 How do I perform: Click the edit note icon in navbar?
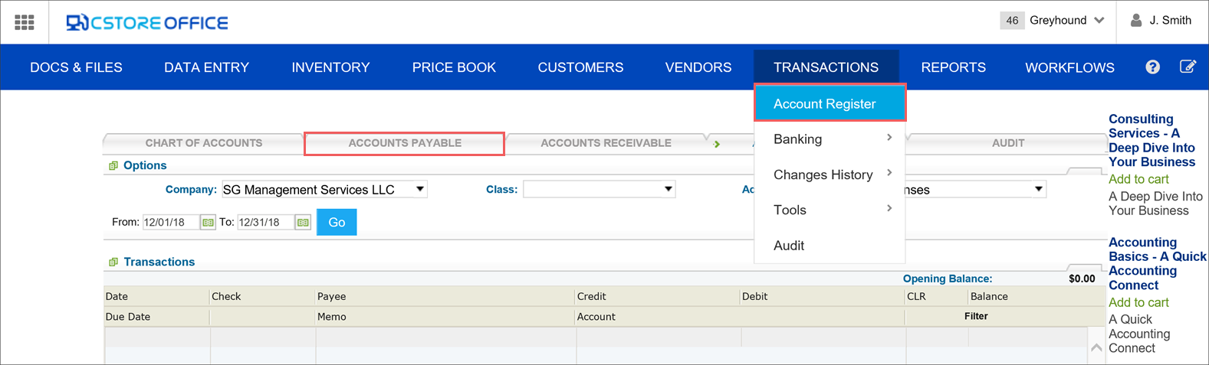(x=1188, y=67)
